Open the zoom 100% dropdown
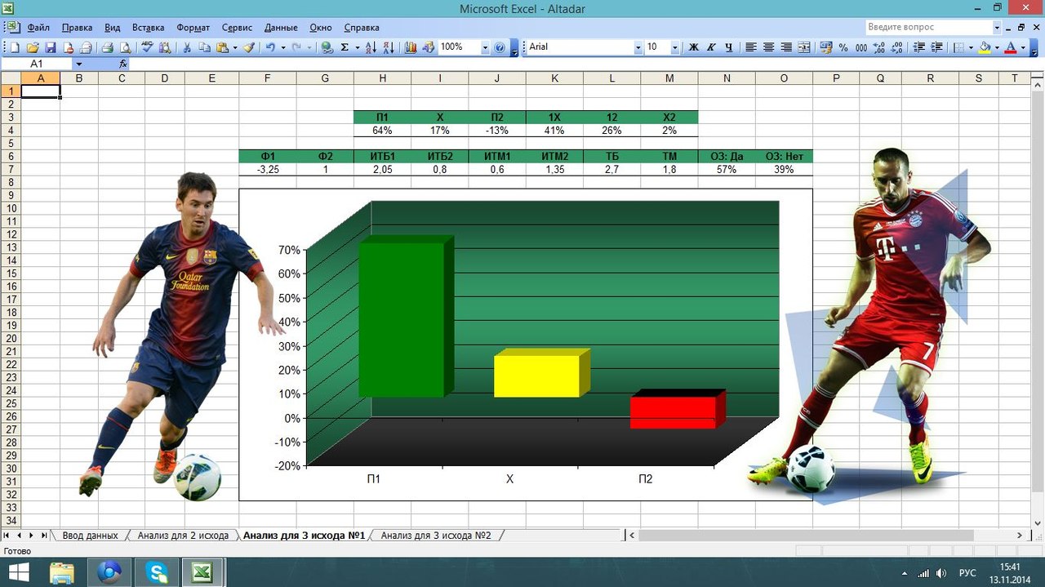 (x=485, y=47)
